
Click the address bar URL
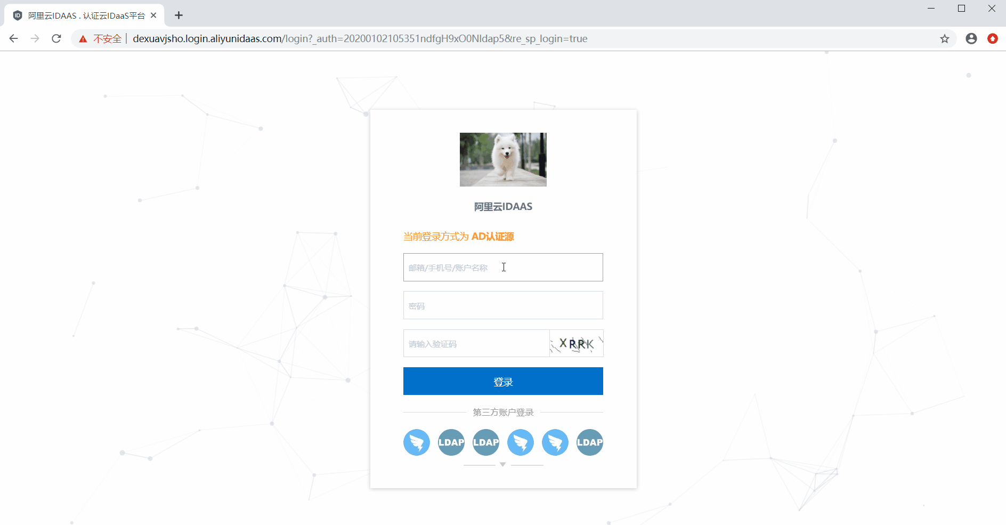pos(360,38)
